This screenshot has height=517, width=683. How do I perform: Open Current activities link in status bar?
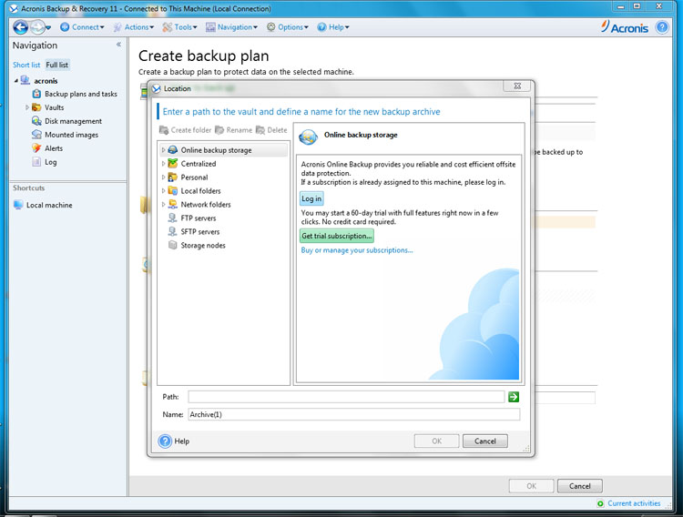(x=634, y=503)
